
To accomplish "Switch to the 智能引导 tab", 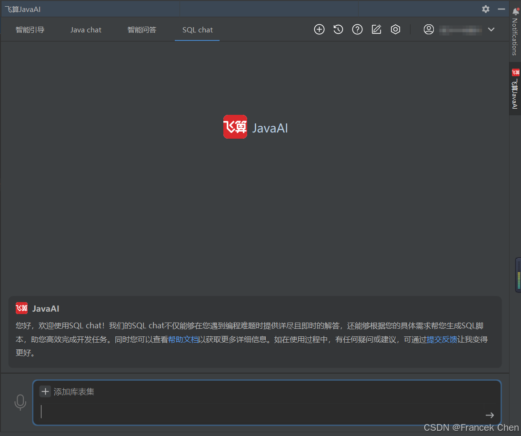I will tap(30, 30).
